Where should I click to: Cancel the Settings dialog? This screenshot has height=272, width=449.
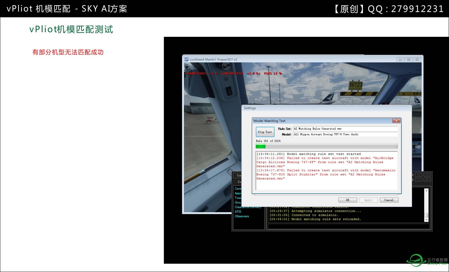(x=389, y=200)
